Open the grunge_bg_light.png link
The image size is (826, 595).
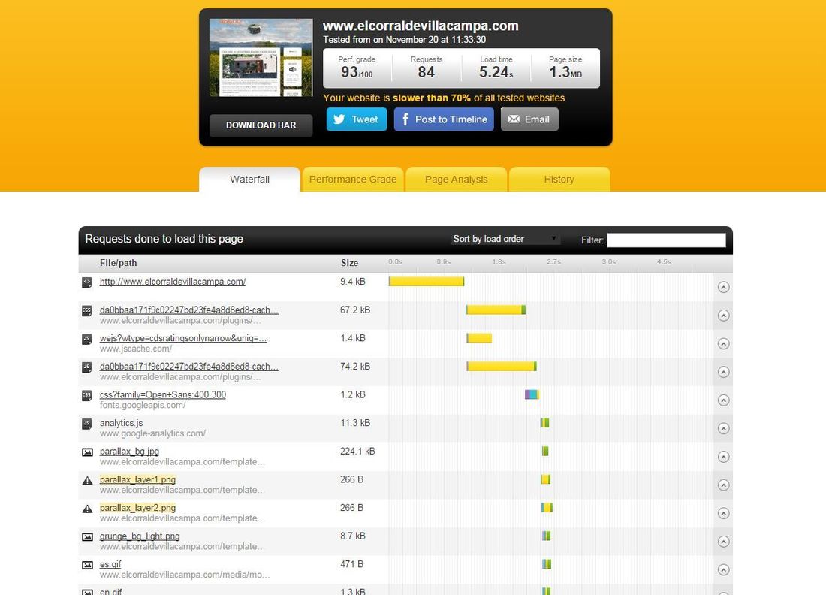coord(140,536)
